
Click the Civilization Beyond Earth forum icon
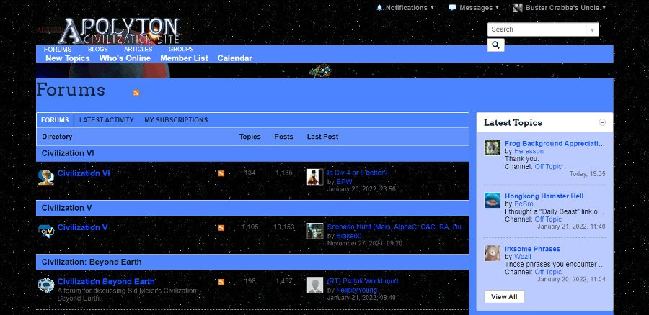pos(46,286)
